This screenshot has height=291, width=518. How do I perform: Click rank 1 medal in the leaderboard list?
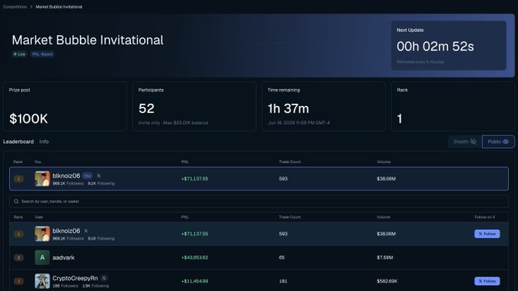pyautogui.click(x=19, y=234)
